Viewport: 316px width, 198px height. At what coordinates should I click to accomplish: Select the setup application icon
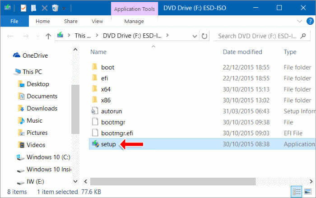[95, 144]
